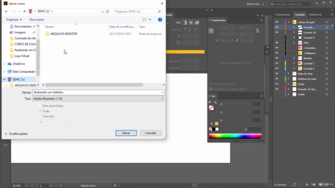Select radial gradient type icon
The height and width of the screenshot is (188, 335).
191,22
